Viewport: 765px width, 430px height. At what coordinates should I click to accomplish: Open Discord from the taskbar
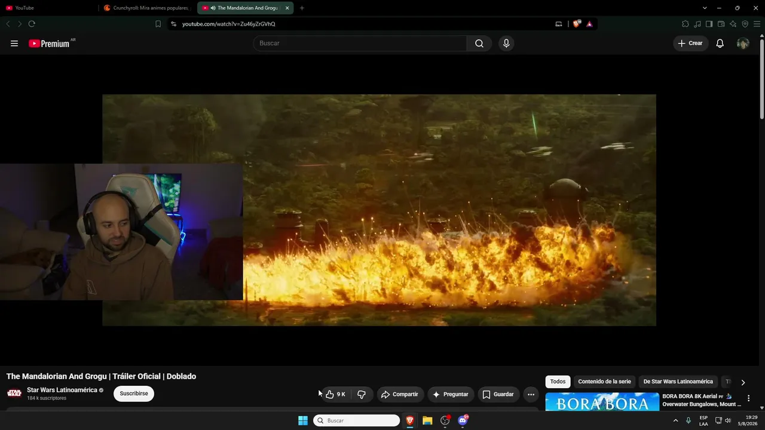point(463,420)
